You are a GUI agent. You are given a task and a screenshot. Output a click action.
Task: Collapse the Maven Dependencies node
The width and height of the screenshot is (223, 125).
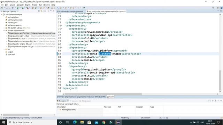(4, 31)
